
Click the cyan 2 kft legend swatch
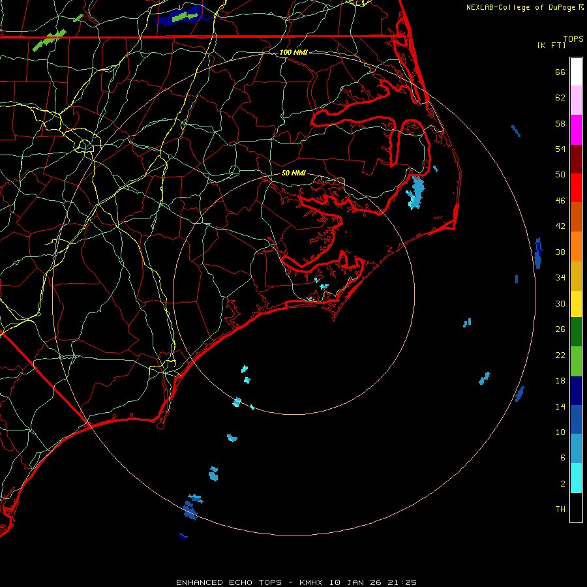[576, 478]
